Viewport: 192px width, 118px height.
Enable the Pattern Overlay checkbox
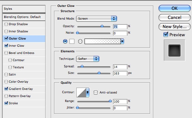tap(6, 96)
